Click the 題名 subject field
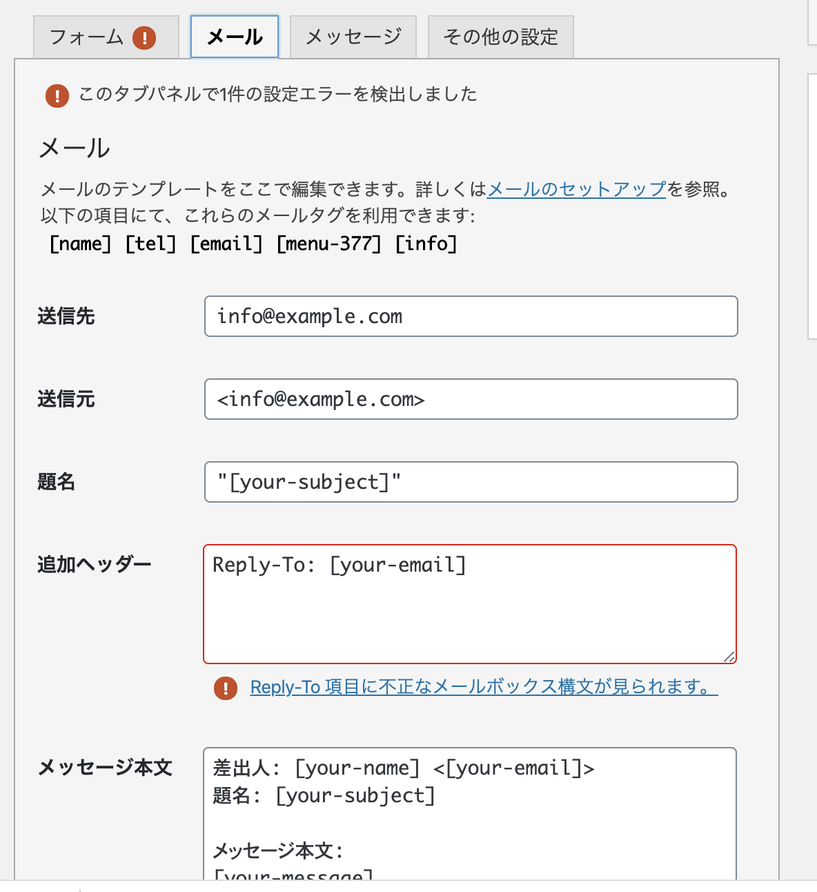This screenshot has width=817, height=892. (x=471, y=482)
